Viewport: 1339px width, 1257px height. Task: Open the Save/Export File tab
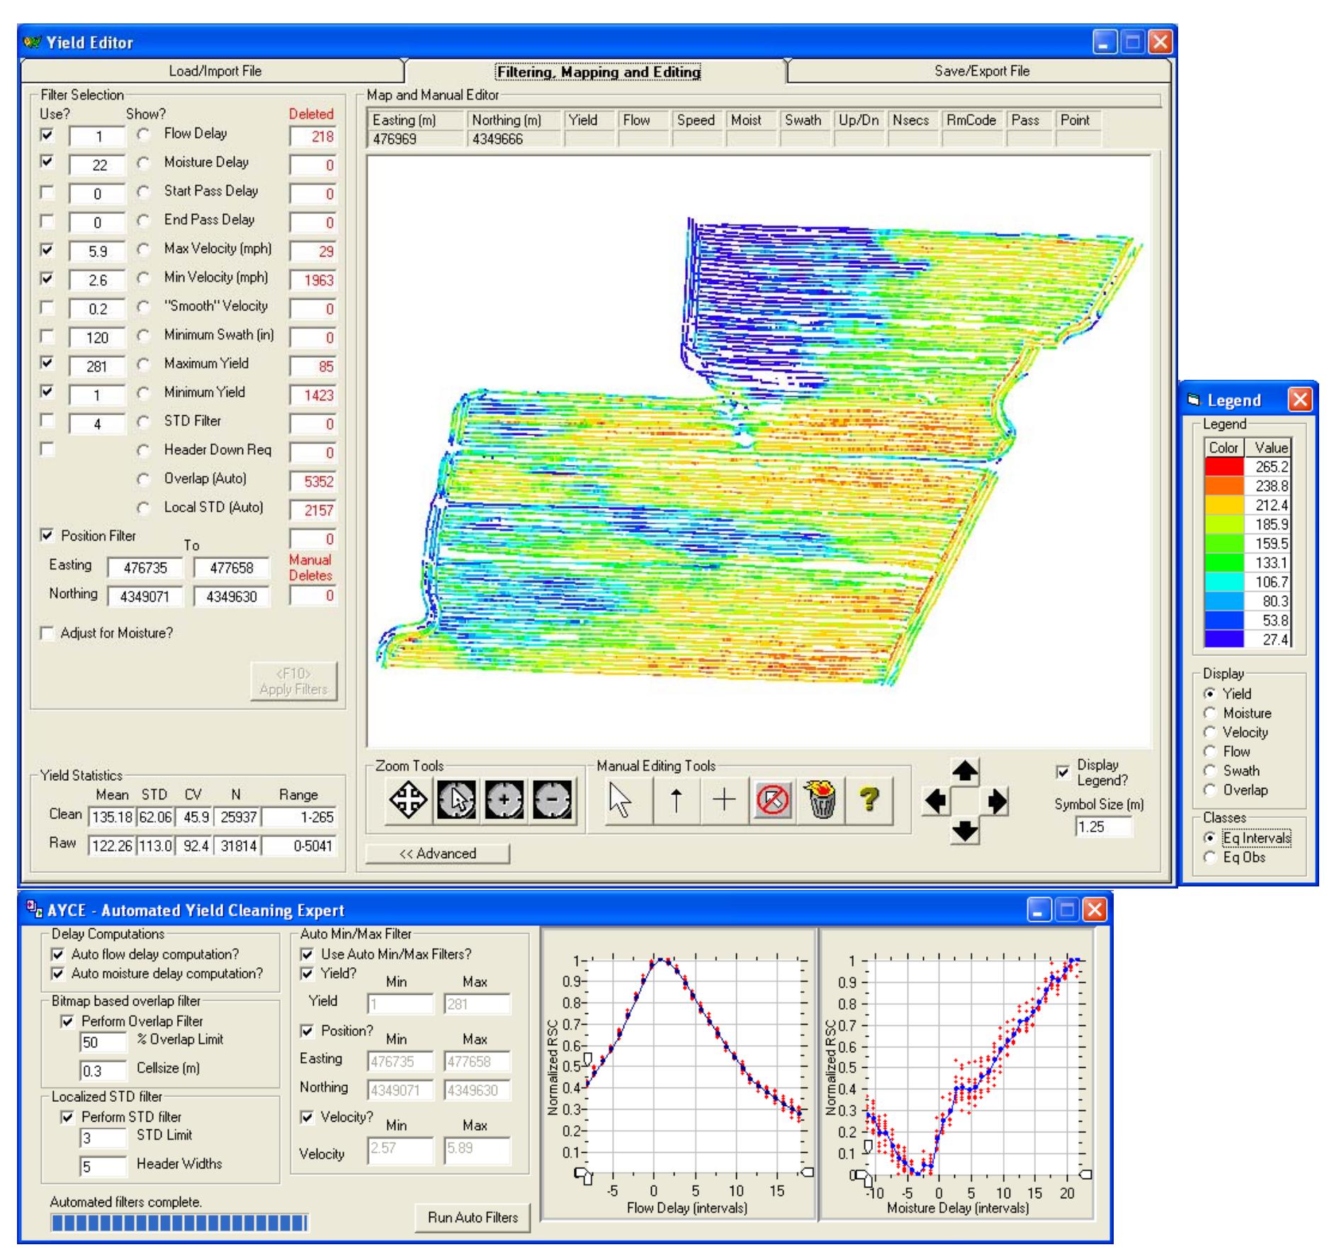[x=981, y=71]
